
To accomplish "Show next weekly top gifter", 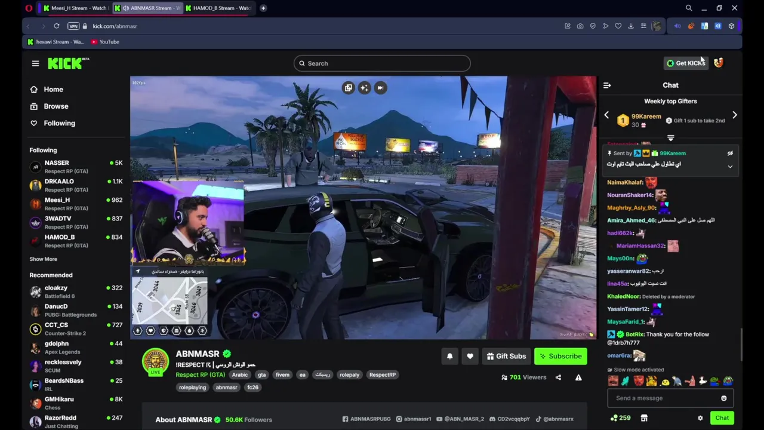I will [735, 115].
